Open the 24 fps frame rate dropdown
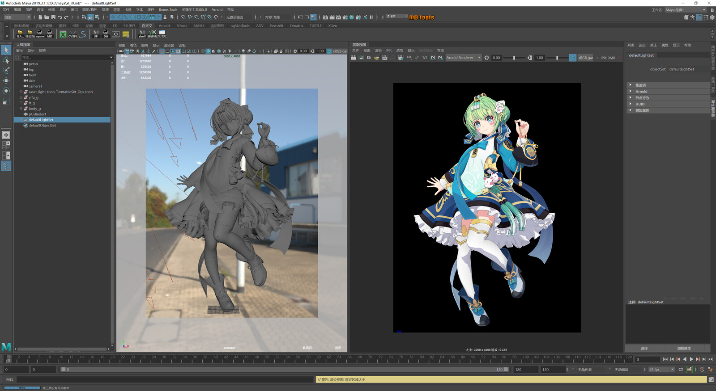716x391 pixels. 661,370
